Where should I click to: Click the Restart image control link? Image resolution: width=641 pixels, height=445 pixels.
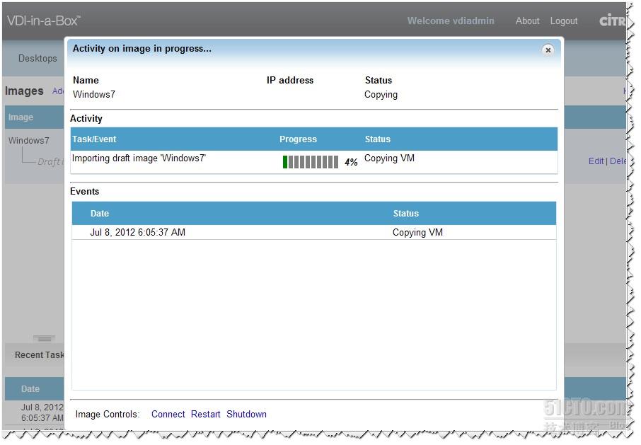click(206, 414)
